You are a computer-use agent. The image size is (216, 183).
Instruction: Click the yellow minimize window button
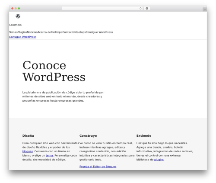pyautogui.click(x=16, y=9)
